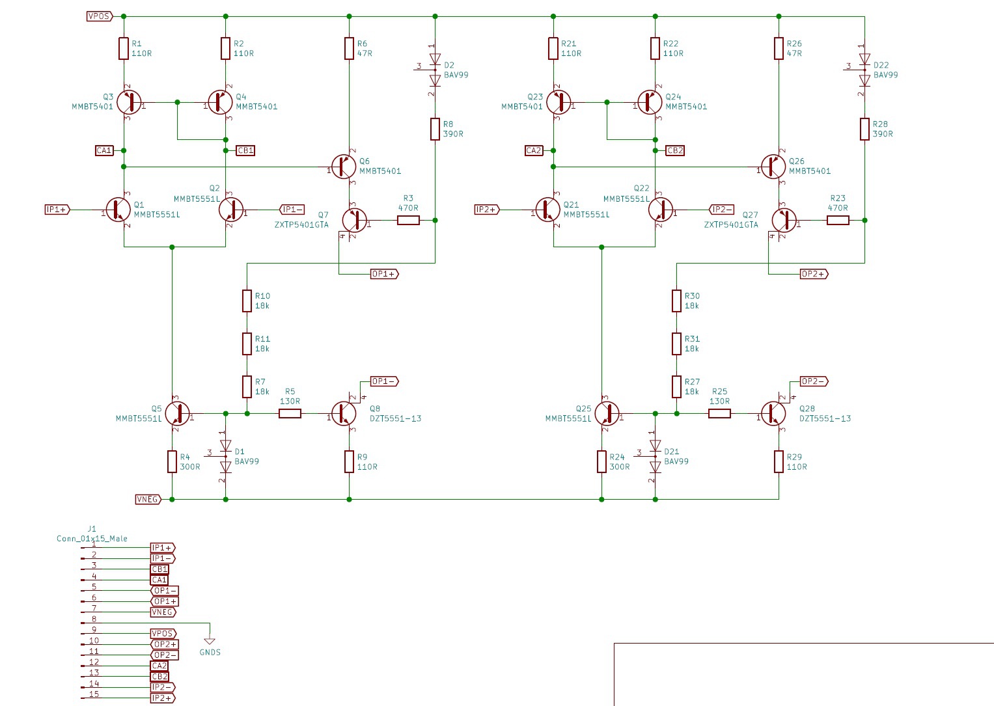The image size is (994, 706).
Task: Click the R1 110R resistor symbol
Action: coord(124,49)
